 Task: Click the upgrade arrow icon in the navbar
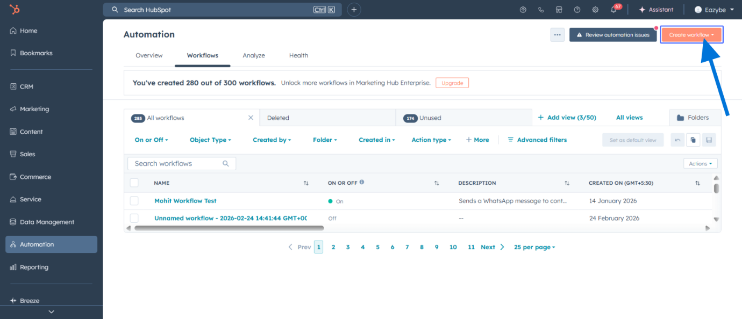(523, 9)
